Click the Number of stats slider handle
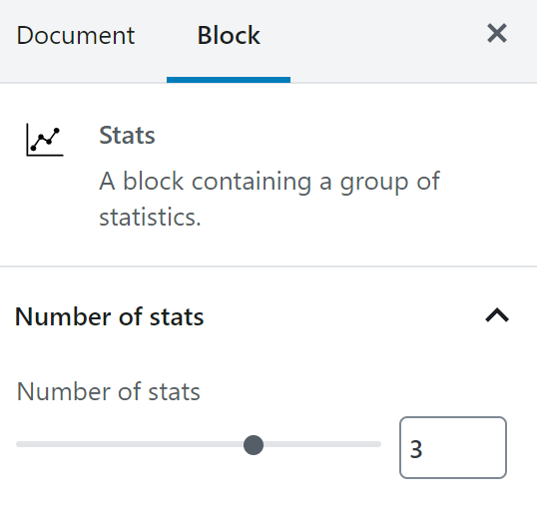The height and width of the screenshot is (521, 537). (254, 445)
